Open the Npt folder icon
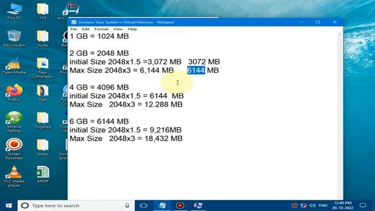The width and height of the screenshot is (375, 211). (43, 93)
